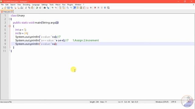195x109 pixels.
Task: Click the Zoom Out toolbar icon
Action: [56, 8]
